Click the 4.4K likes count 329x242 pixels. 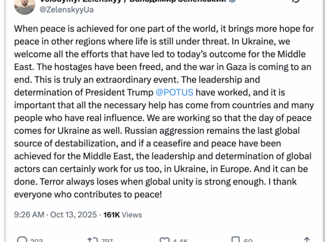coord(180,240)
